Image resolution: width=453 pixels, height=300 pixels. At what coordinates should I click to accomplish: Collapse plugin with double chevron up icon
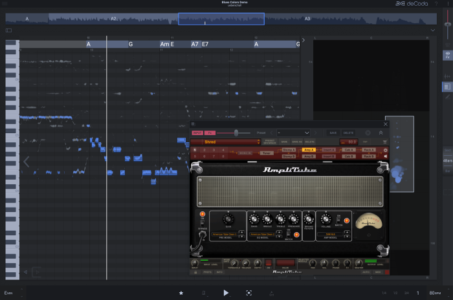[381, 133]
